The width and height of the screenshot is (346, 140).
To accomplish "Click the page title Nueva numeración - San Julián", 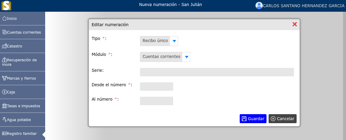I will [170, 5].
